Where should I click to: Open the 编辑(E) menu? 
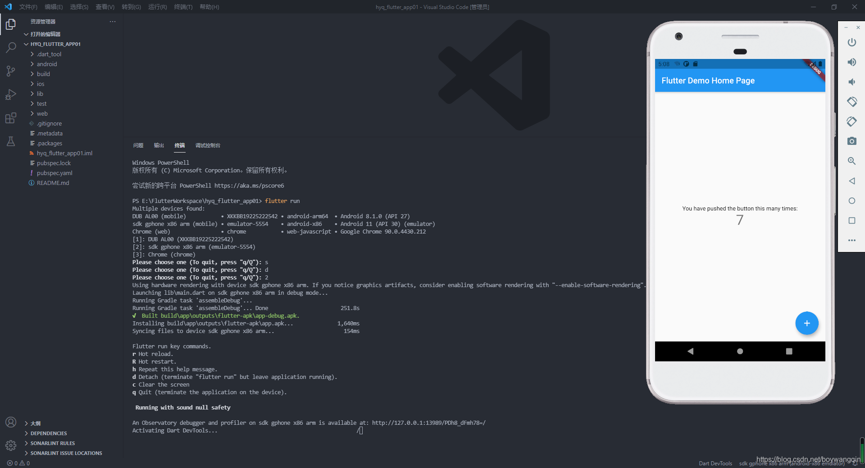[54, 7]
